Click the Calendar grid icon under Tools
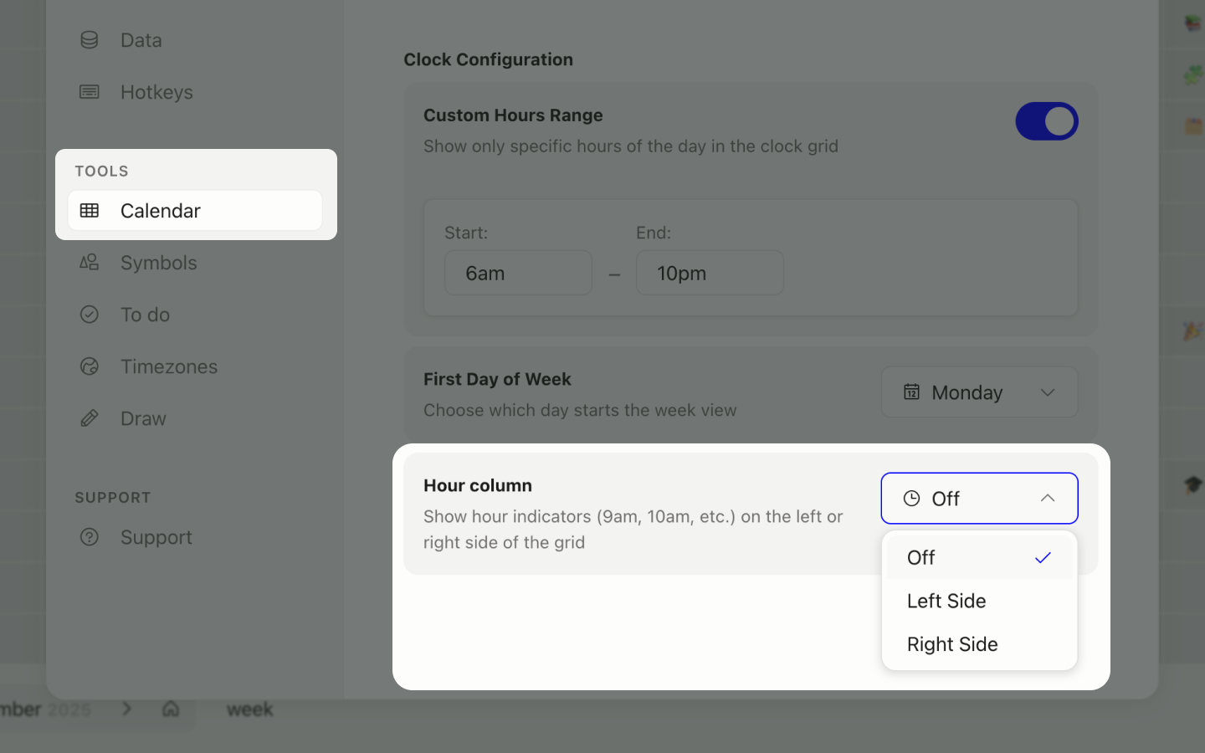Screen dimensions: 1205x753 (x=90, y=211)
